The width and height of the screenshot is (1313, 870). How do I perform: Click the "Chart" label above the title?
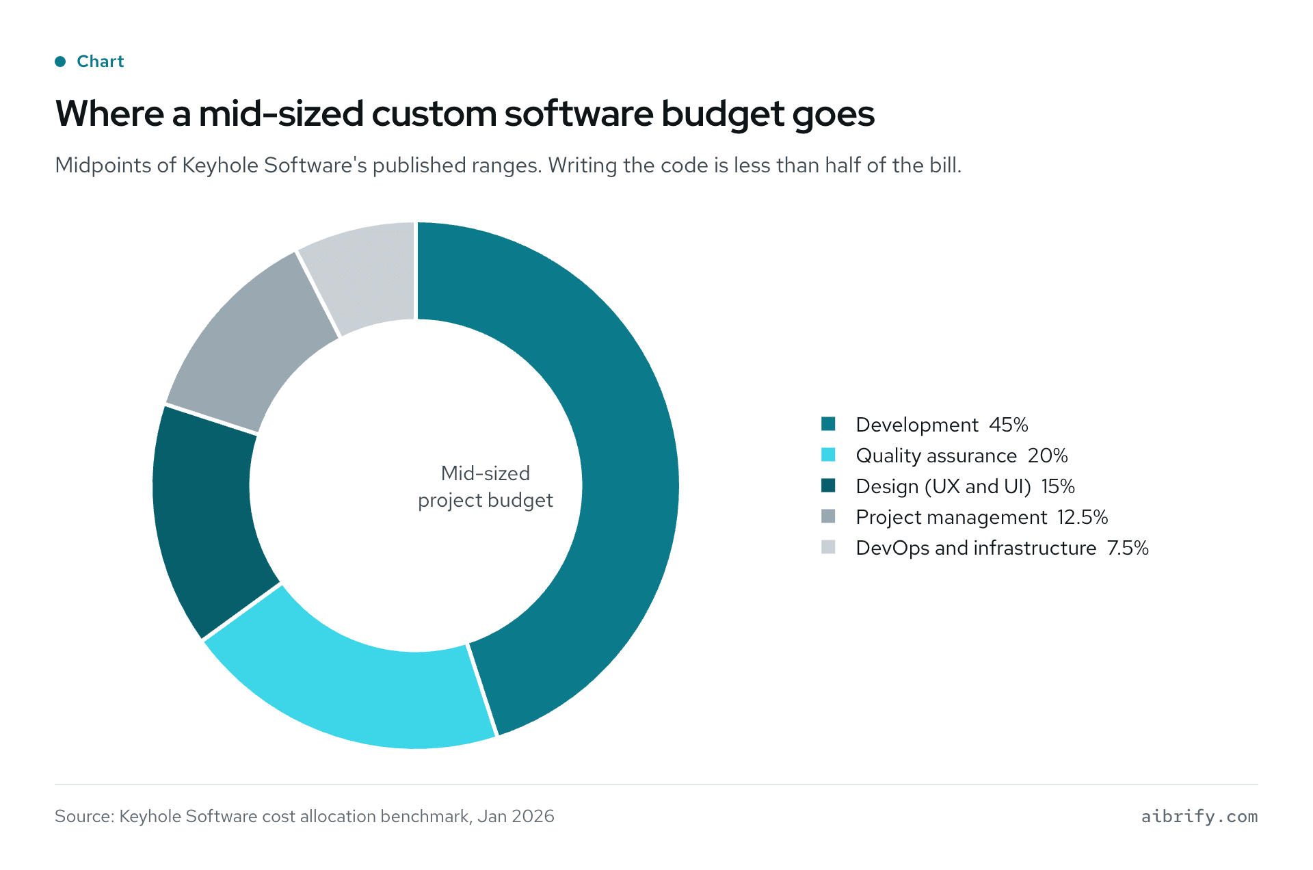101,62
